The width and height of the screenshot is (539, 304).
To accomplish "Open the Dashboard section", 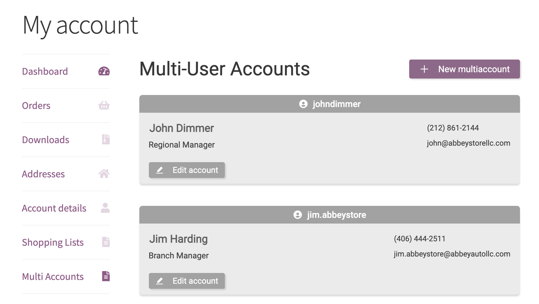I will click(45, 71).
